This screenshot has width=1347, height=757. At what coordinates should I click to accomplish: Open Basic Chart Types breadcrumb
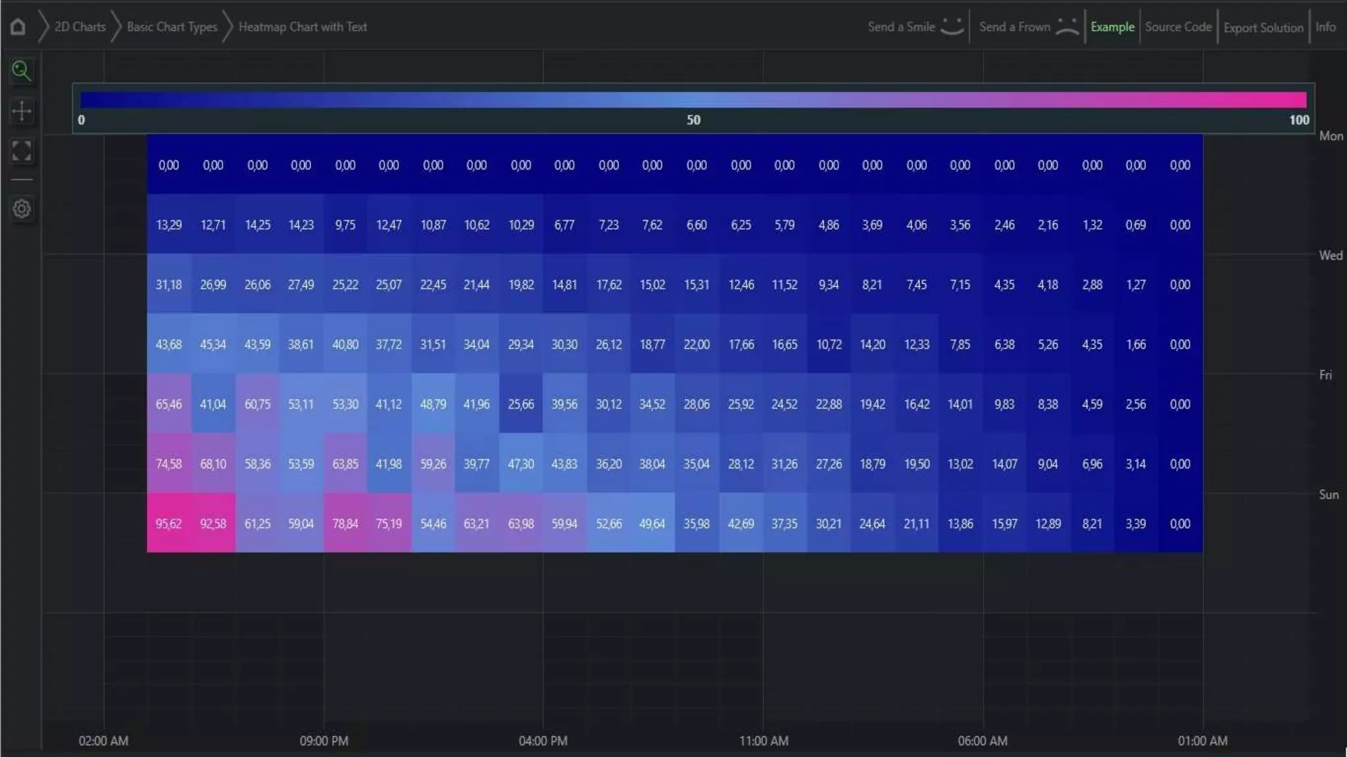pyautogui.click(x=172, y=27)
